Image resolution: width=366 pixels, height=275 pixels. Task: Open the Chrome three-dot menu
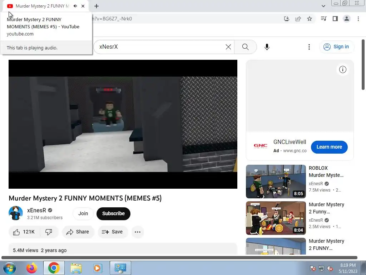click(x=358, y=19)
